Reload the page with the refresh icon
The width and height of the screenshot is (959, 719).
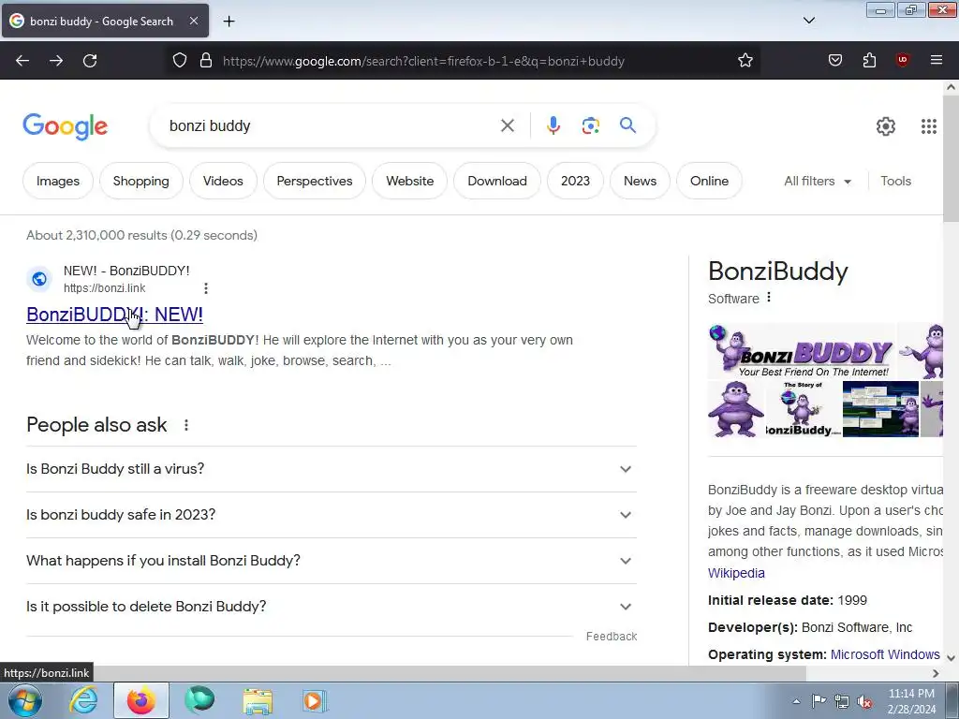point(90,61)
